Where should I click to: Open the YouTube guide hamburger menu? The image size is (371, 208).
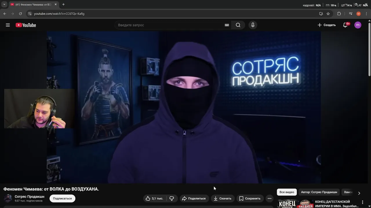(x=8, y=25)
